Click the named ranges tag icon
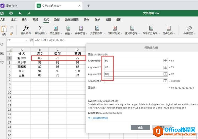This screenshot has height=139, width=198. [189, 28]
